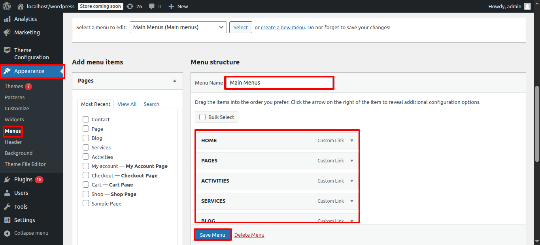Click the plus icon for New
Screen dimensions: 540x245
(x=171, y=6)
